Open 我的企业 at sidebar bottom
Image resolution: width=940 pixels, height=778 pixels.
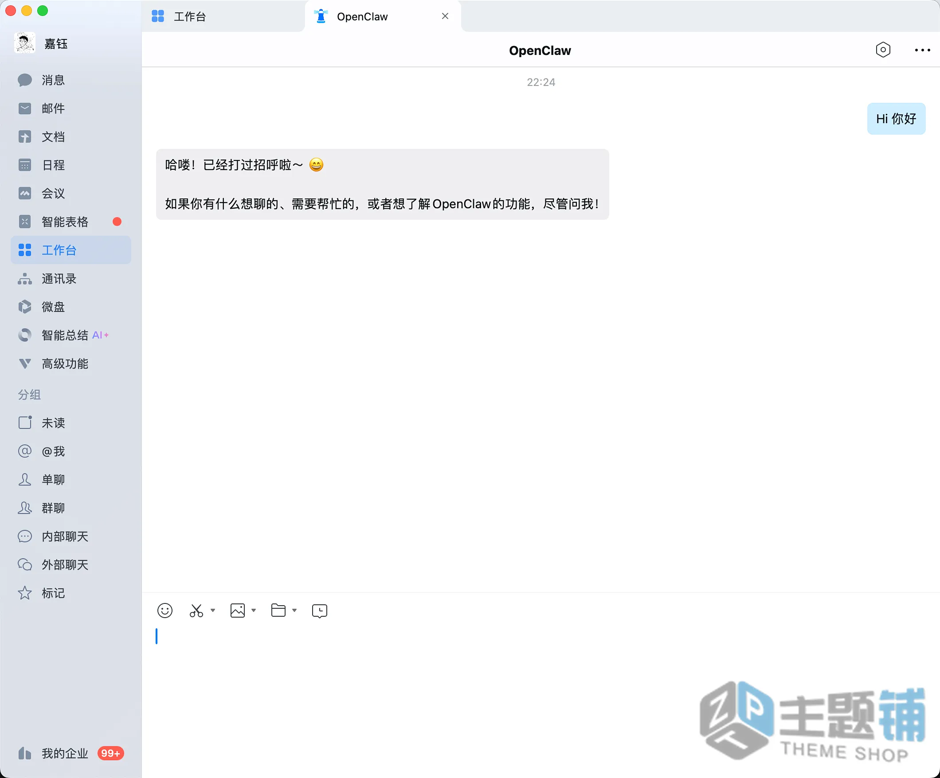pos(71,753)
